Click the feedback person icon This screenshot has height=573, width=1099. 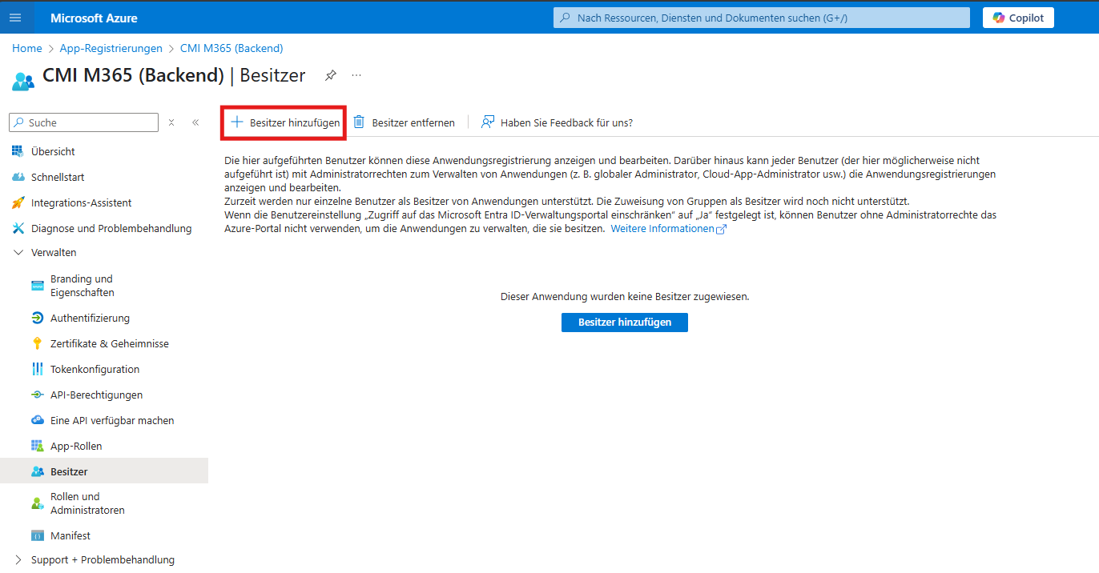tap(487, 122)
